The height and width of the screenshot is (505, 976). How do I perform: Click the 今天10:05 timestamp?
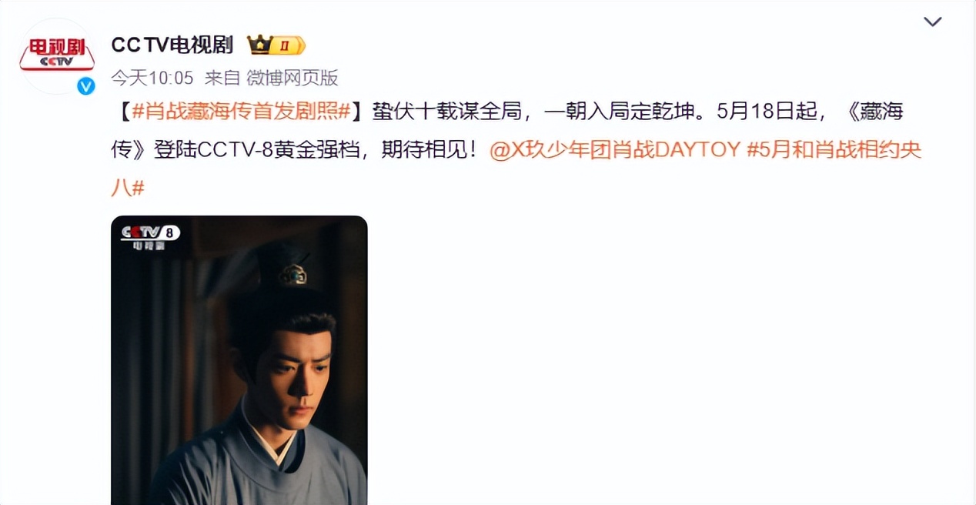point(152,78)
